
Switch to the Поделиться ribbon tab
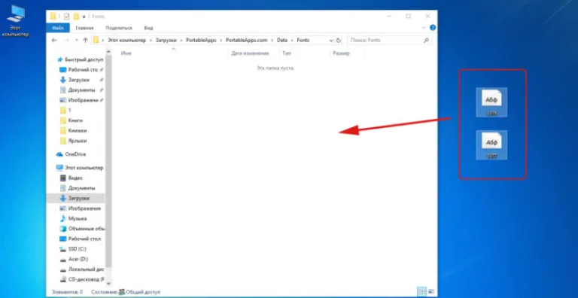click(x=119, y=28)
